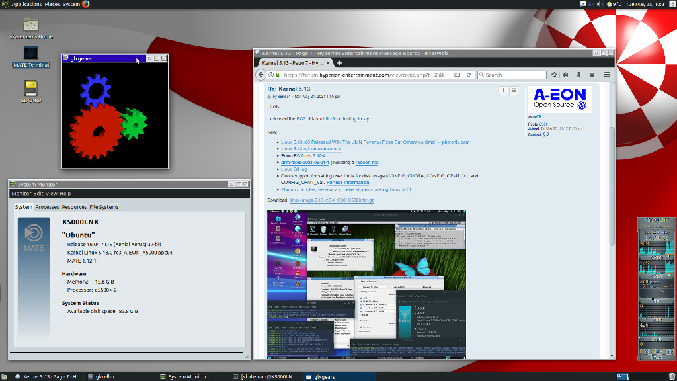This screenshot has height=381, width=677.
Task: Open the phoronix.com UMN Reverts article link
Action: tap(376, 142)
